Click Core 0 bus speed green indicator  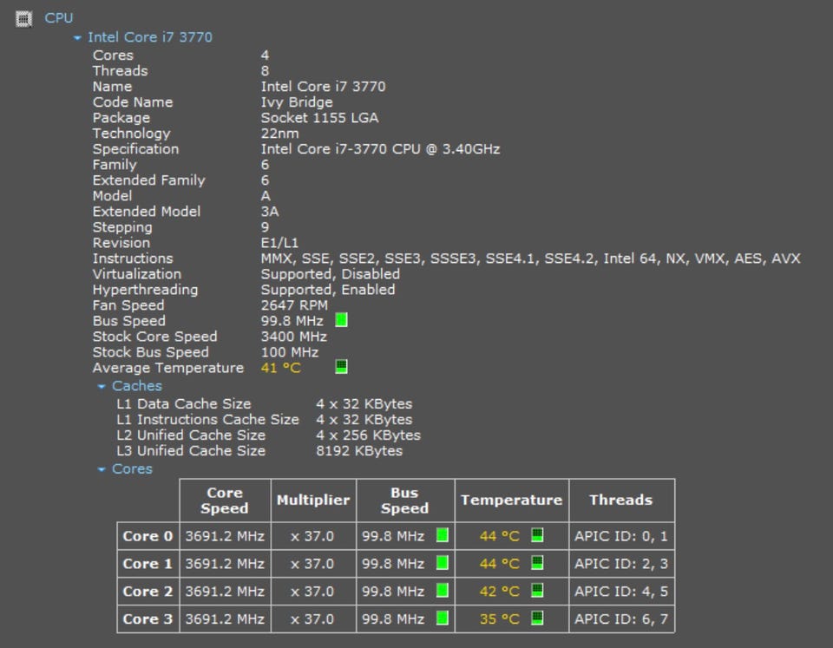442,535
